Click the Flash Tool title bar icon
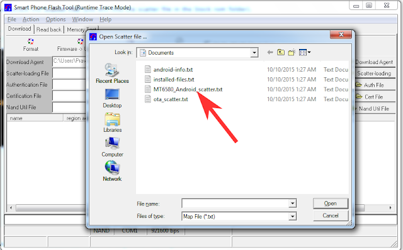The width and height of the screenshot is (403, 250). (8, 8)
